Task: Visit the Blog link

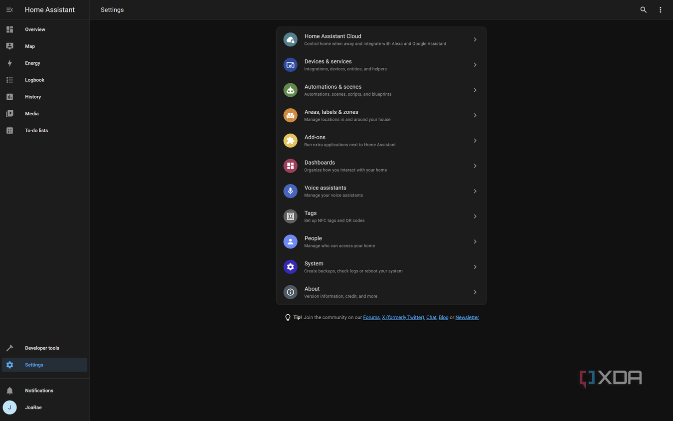Action: point(444,317)
